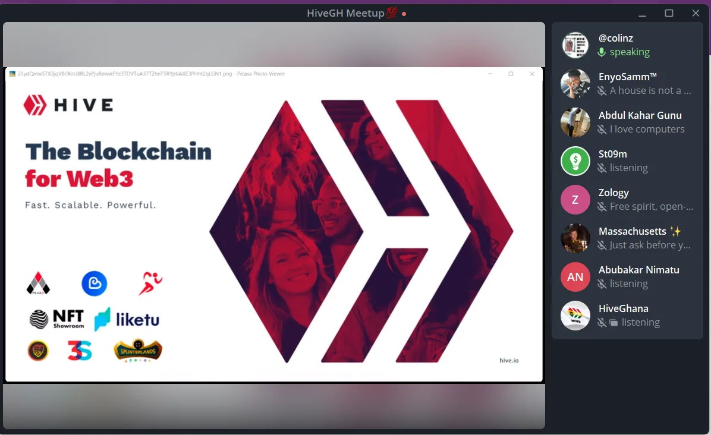Click the LeoFinance lion logo
711x435 pixels.
[x=38, y=351]
